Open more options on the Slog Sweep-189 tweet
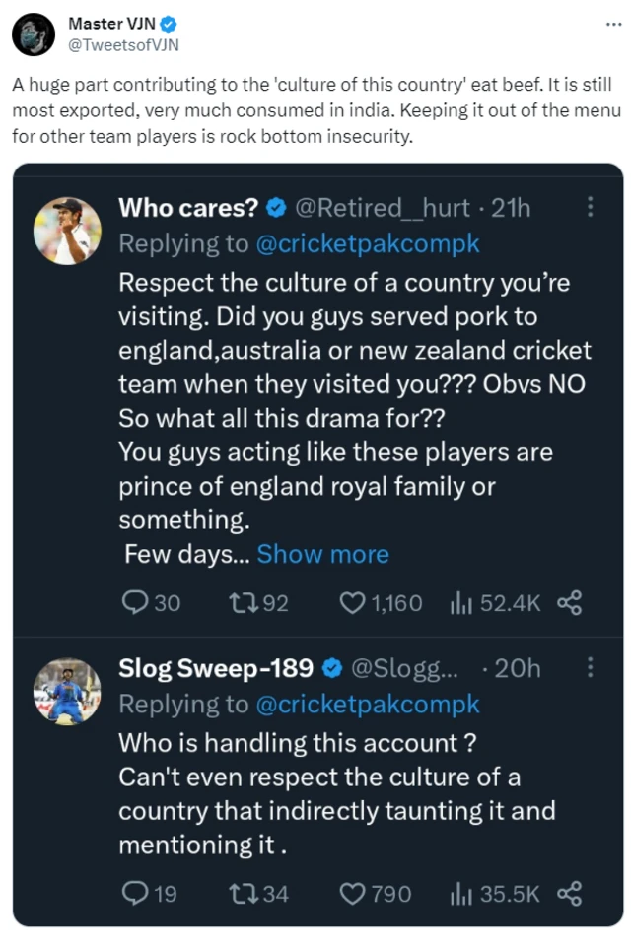This screenshot has height=946, width=631. [x=590, y=668]
